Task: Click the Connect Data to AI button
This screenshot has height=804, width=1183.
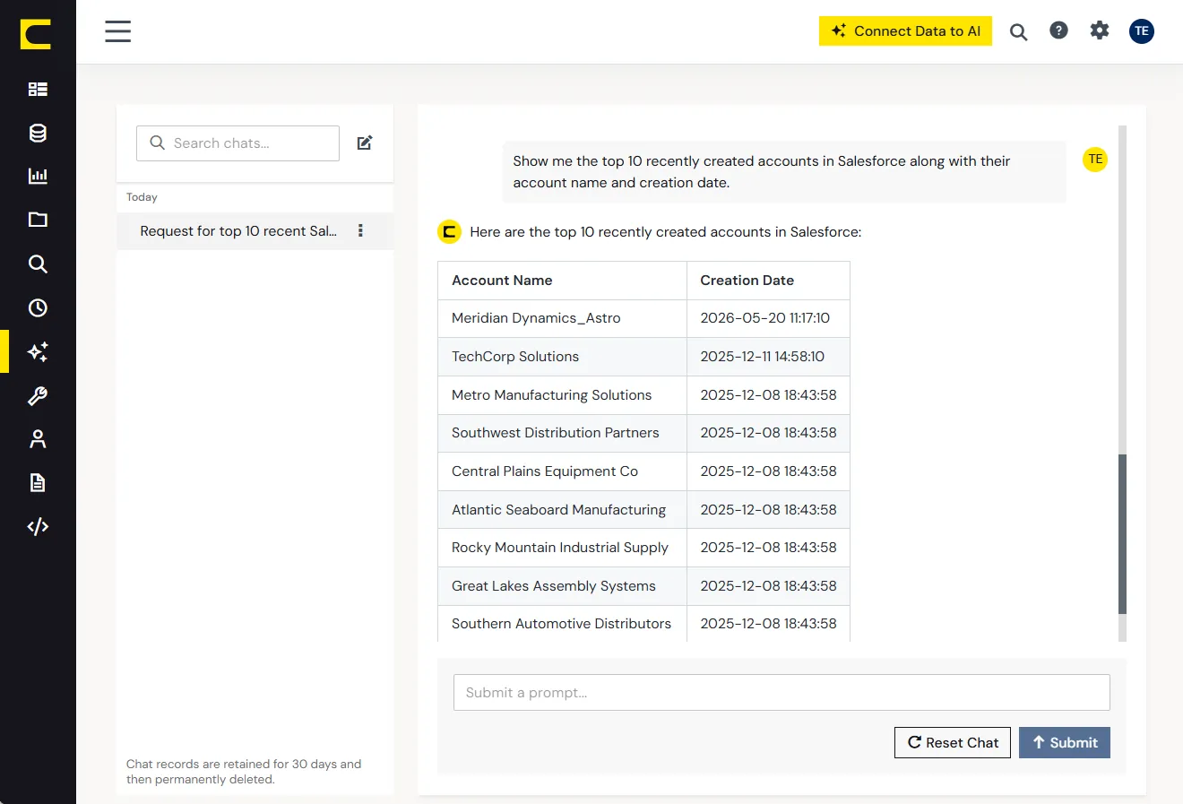Action: click(905, 30)
